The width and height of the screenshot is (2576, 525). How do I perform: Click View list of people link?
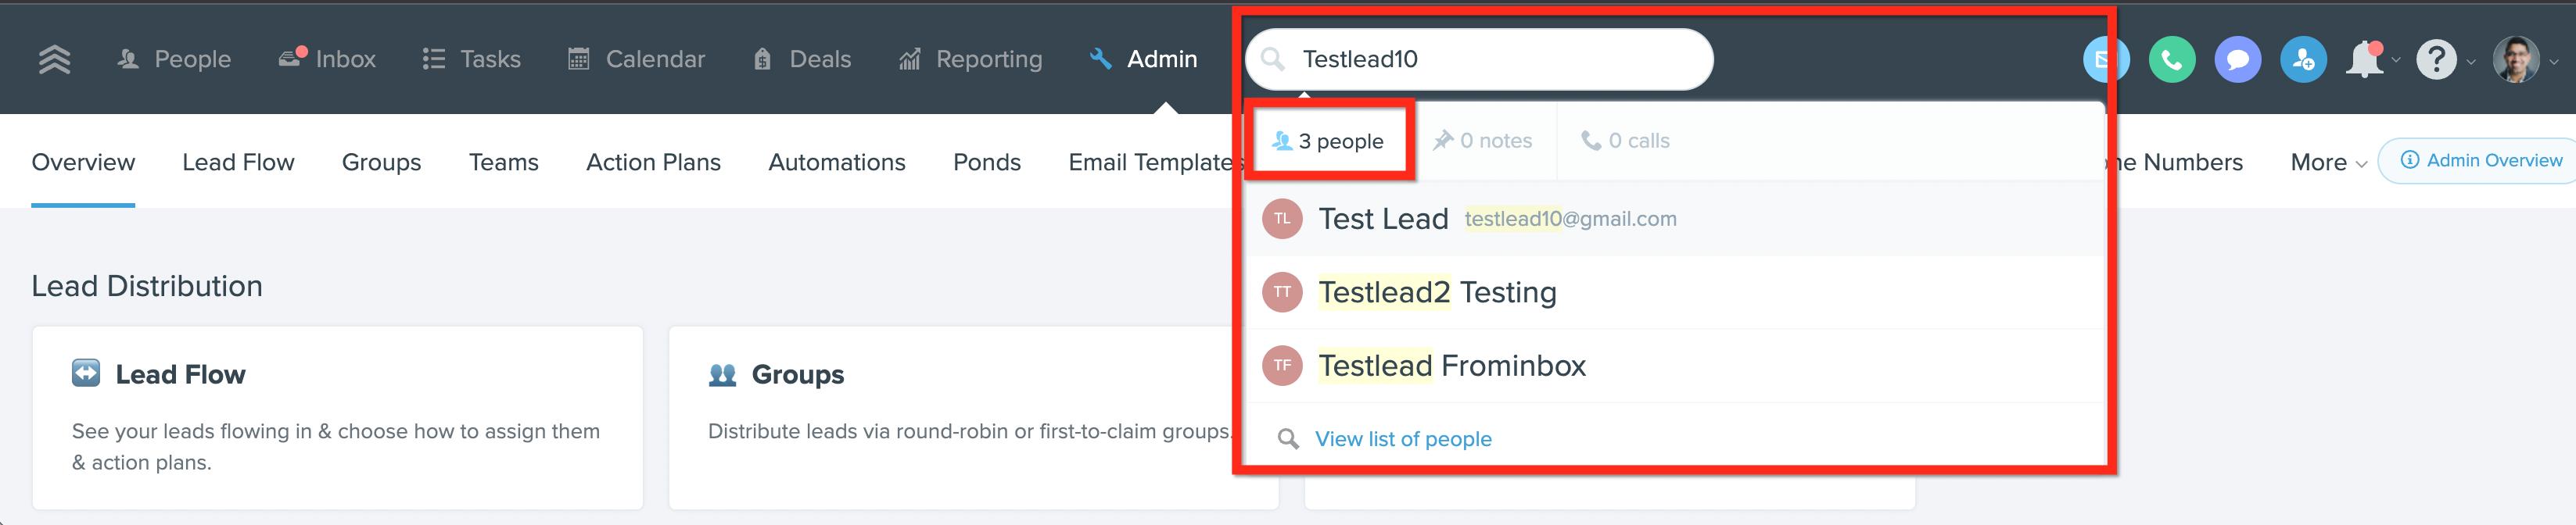pyautogui.click(x=1402, y=439)
